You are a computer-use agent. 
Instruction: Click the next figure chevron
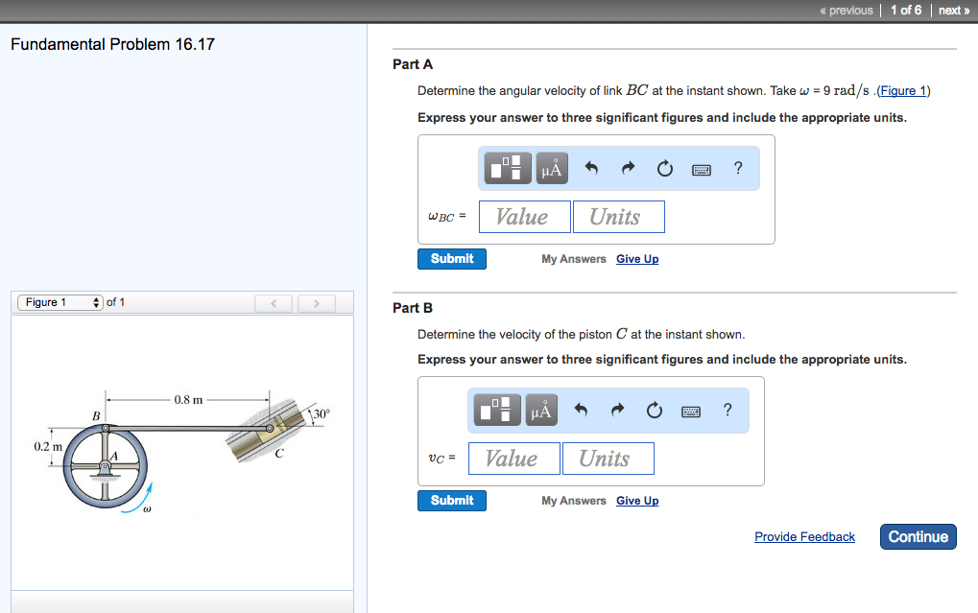(316, 302)
